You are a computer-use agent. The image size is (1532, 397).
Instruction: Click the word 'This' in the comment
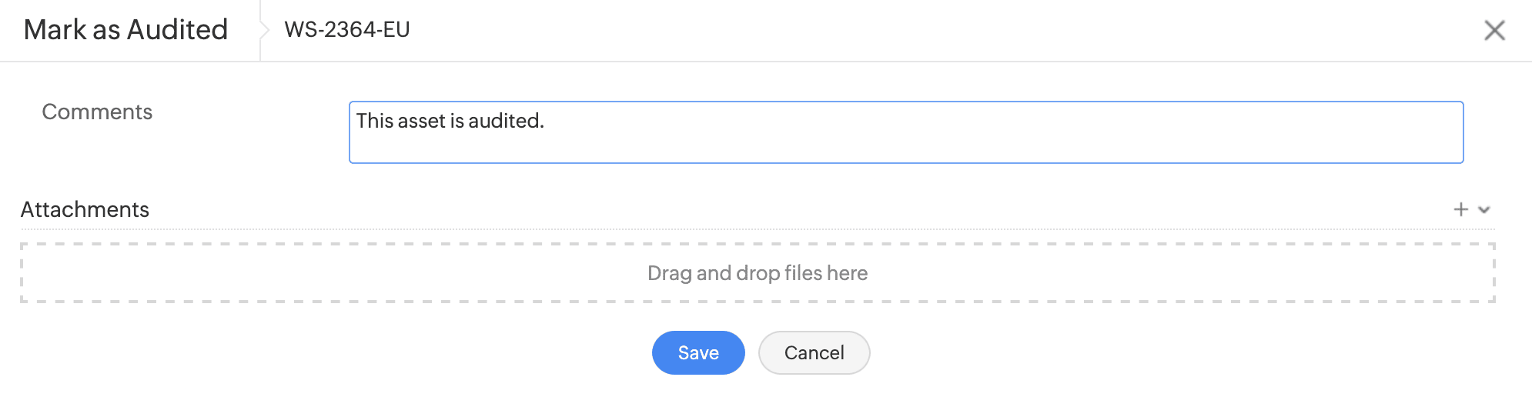pyautogui.click(x=375, y=121)
